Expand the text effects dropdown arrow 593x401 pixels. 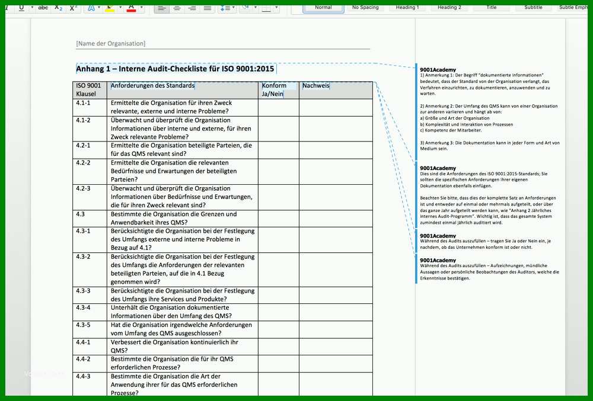(x=99, y=7)
